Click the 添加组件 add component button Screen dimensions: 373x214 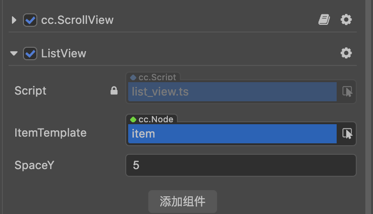183,201
